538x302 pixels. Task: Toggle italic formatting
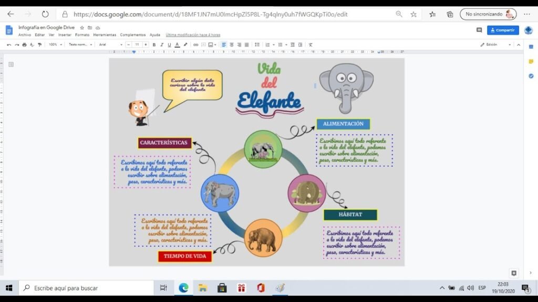click(161, 45)
